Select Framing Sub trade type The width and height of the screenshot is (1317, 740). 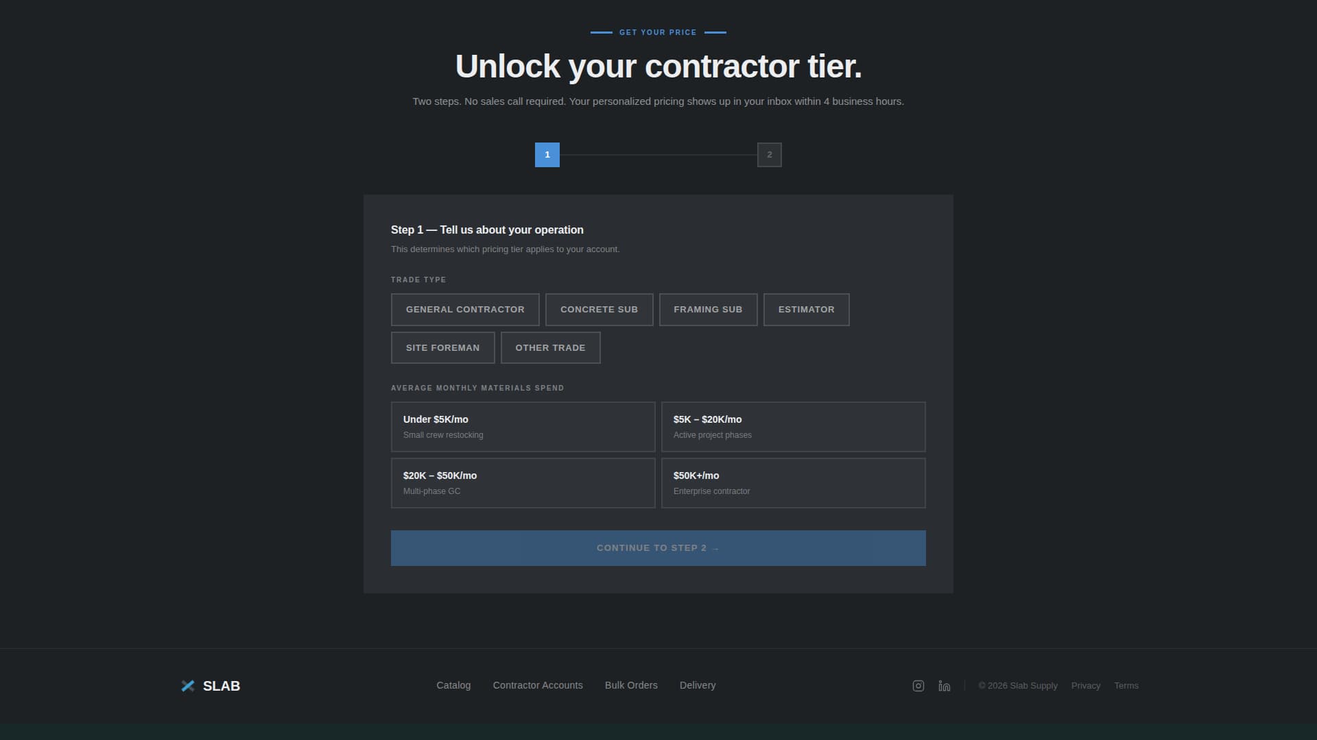pyautogui.click(x=707, y=309)
